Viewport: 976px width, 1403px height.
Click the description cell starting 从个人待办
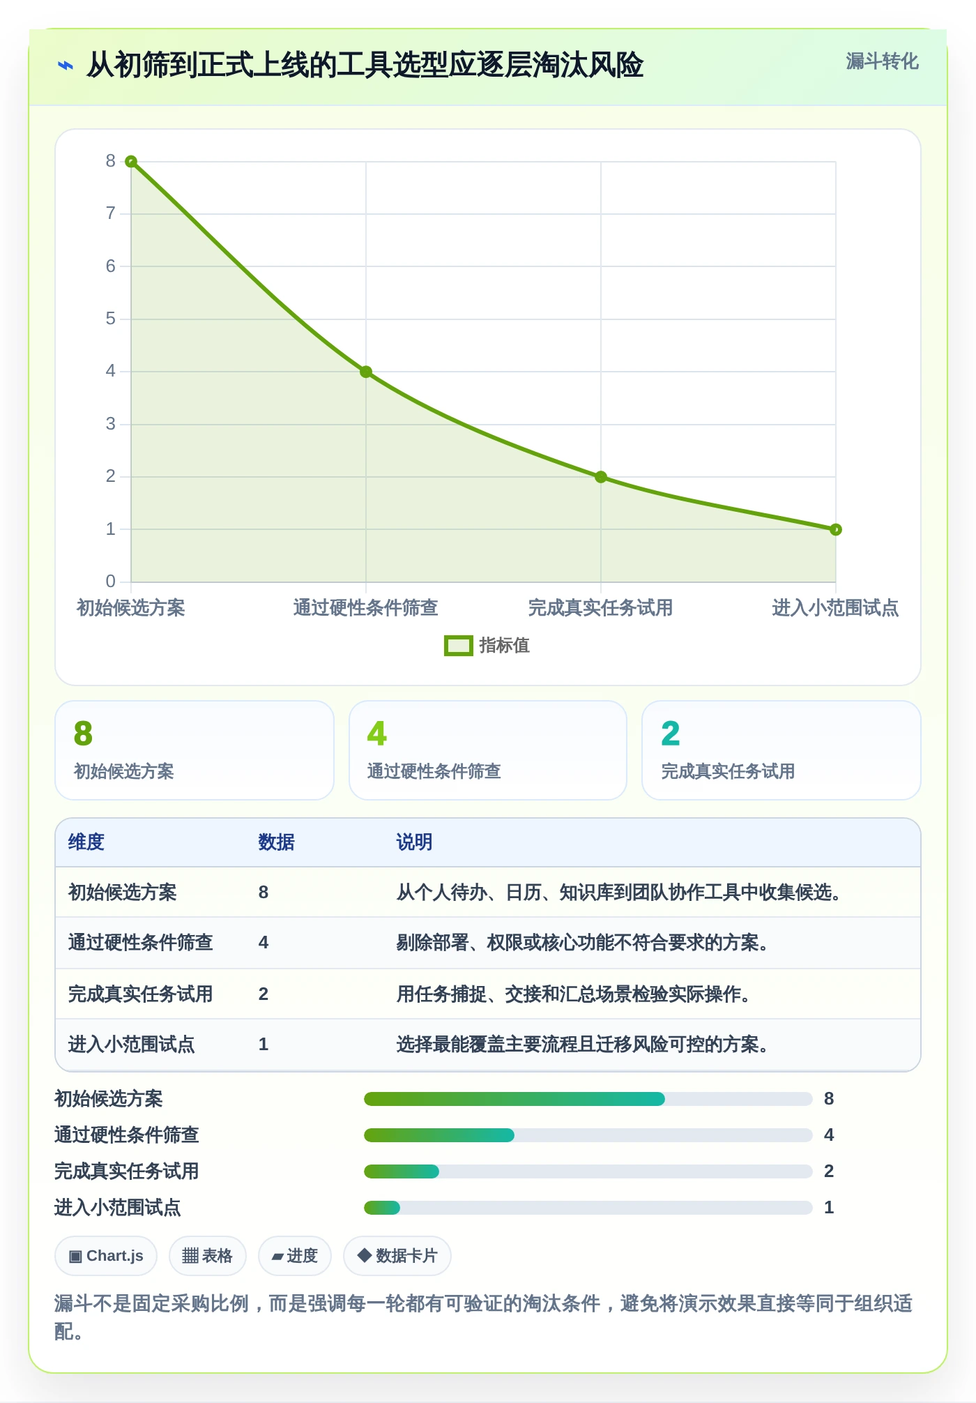(619, 893)
